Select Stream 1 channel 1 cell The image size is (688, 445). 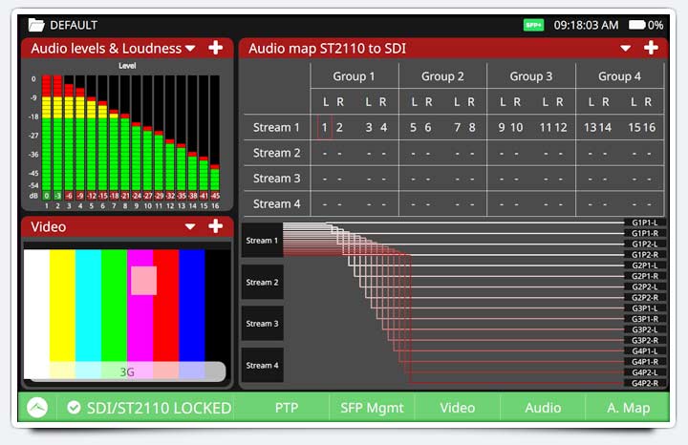(325, 128)
